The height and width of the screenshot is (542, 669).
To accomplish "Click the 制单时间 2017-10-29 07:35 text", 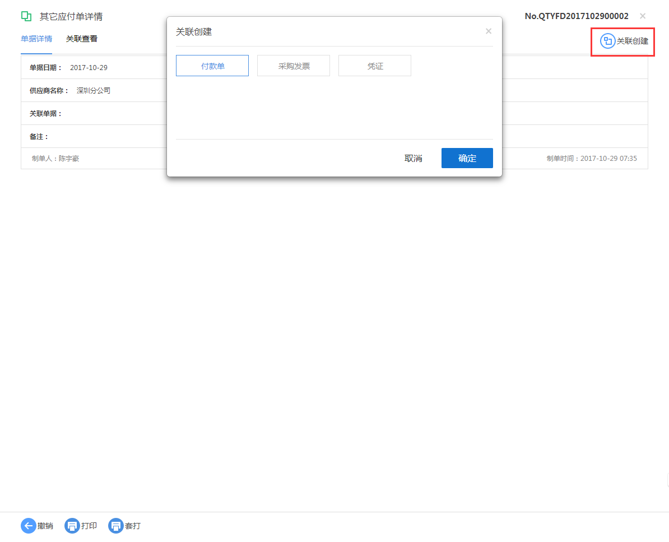I will (592, 158).
